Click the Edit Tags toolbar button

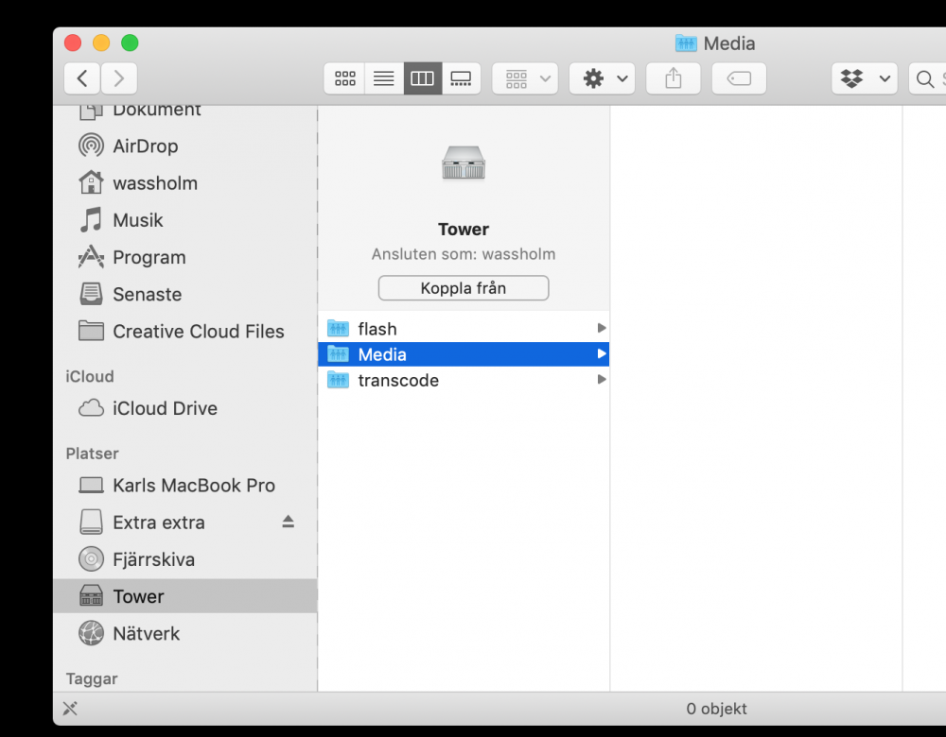coord(739,78)
